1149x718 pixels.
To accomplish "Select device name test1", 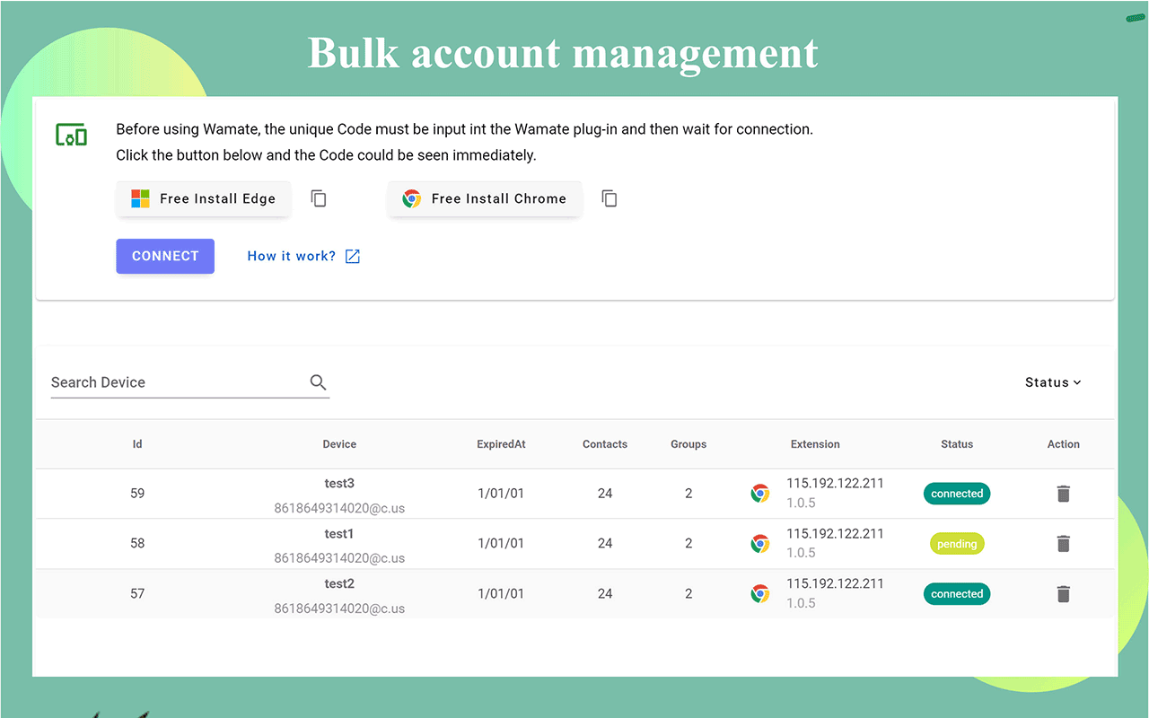I will point(339,534).
